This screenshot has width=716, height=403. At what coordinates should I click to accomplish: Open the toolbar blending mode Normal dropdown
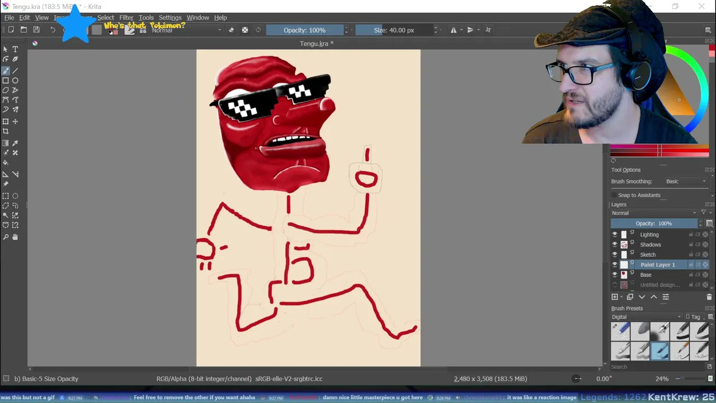186,30
